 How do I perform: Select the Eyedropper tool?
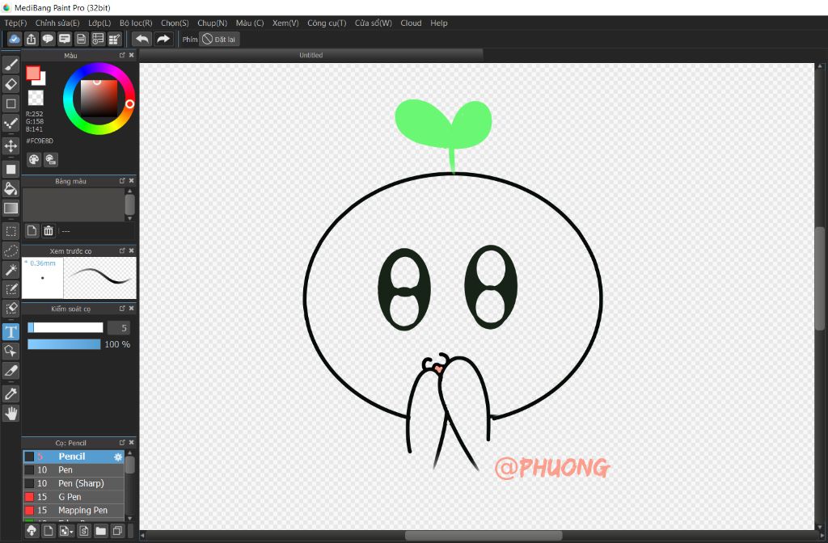(11, 394)
